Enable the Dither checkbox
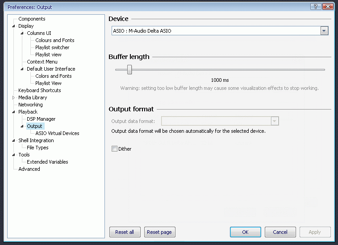 115,149
